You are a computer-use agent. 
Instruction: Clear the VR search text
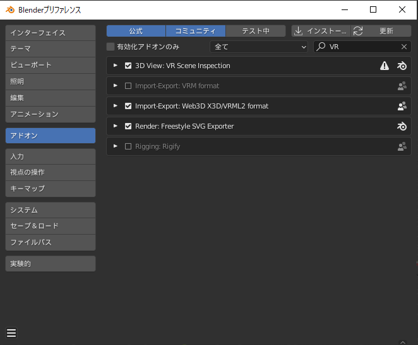click(x=404, y=47)
